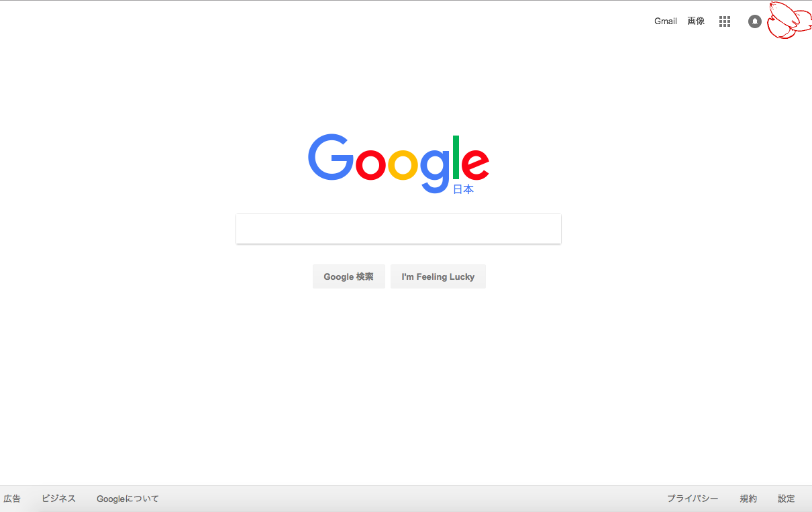Go to 画像 image search
This screenshot has width=812, height=512.
(696, 21)
